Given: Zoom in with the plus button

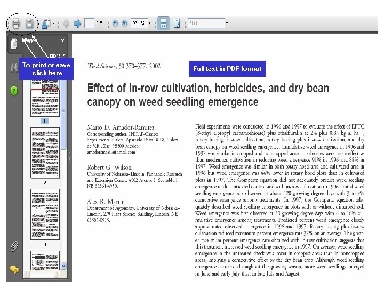Looking at the screenshot, I should pos(124,23).
